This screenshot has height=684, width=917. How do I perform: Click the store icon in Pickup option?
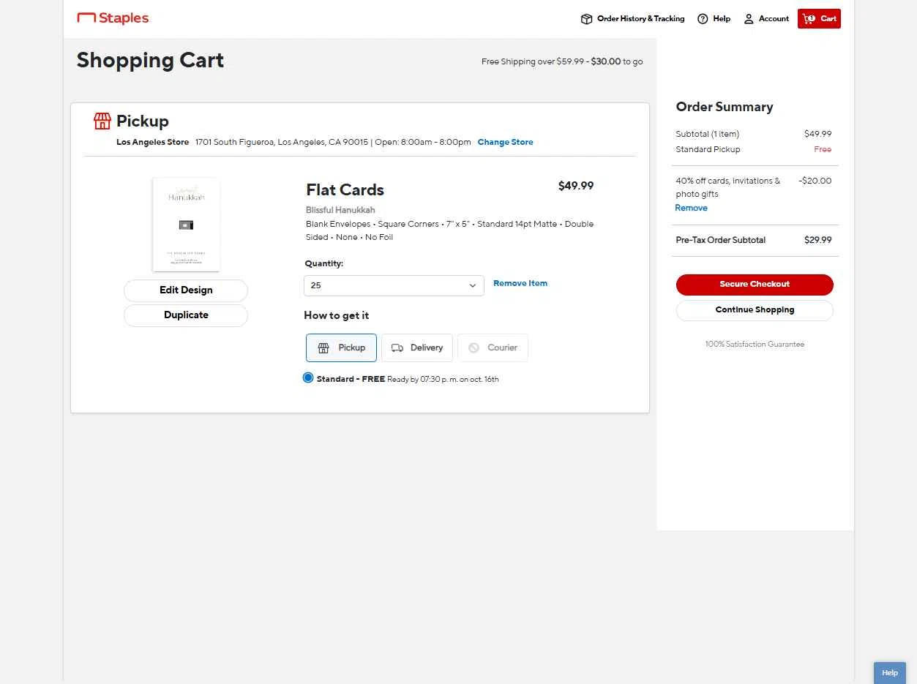pos(323,348)
